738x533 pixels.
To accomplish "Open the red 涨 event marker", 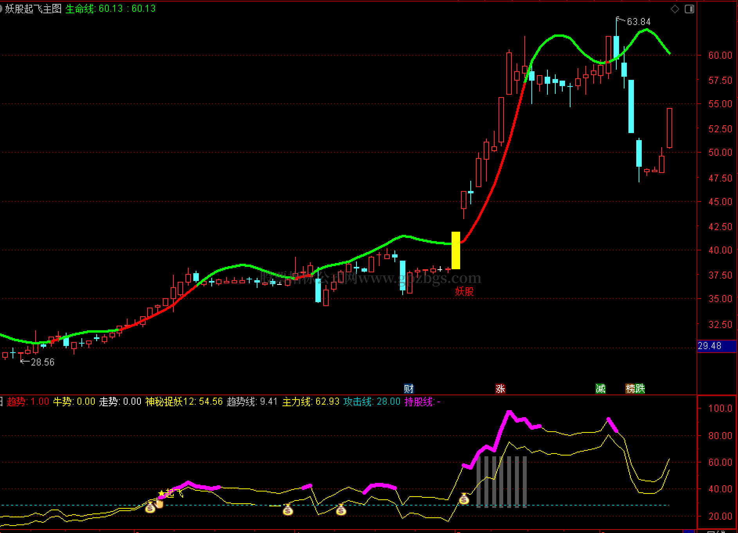I will click(x=500, y=389).
